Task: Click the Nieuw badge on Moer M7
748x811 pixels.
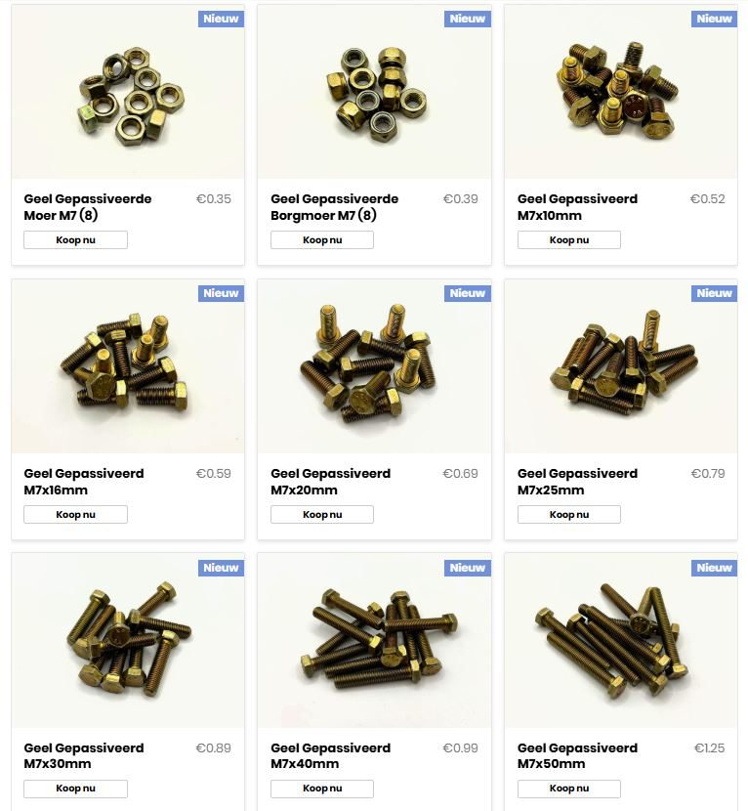Action: [x=221, y=19]
